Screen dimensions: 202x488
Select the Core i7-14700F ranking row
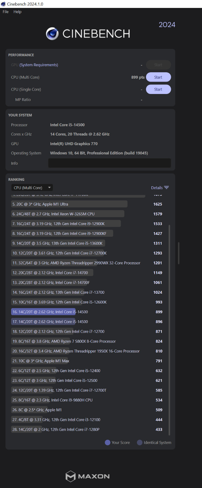(x=87, y=282)
